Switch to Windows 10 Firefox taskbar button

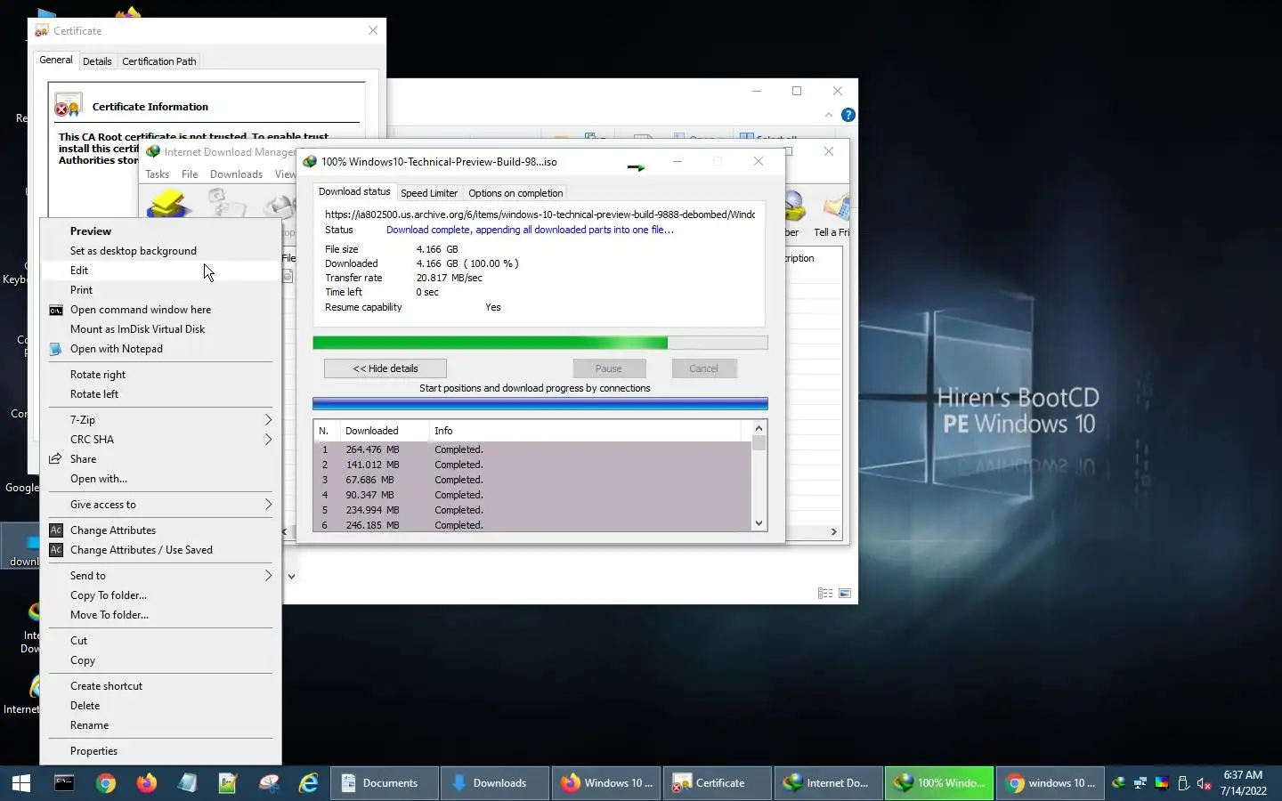[605, 783]
